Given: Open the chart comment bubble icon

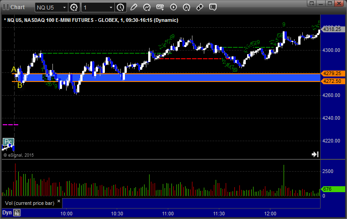Looking at the screenshot, I should 213,7.
